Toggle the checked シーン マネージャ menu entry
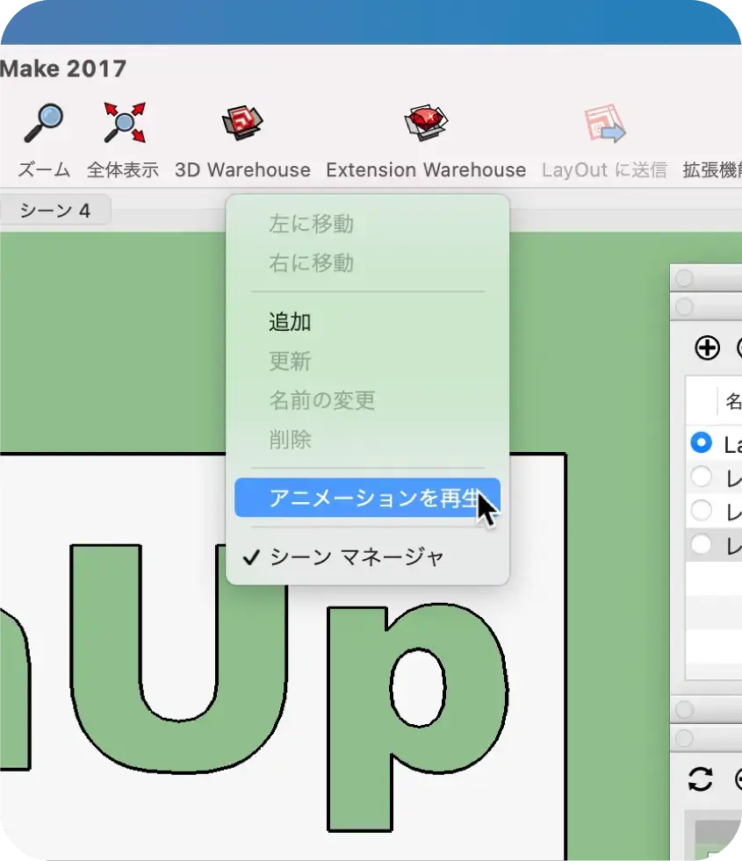This screenshot has width=742, height=861. point(357,556)
